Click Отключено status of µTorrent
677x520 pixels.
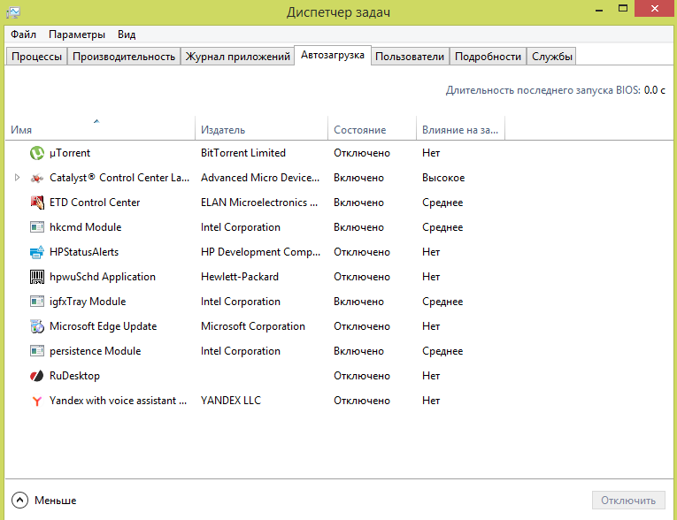tap(362, 153)
